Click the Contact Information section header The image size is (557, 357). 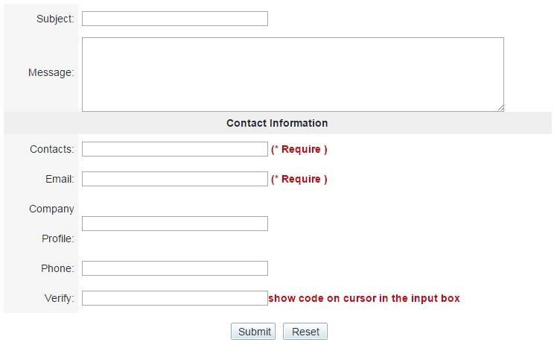pos(277,123)
